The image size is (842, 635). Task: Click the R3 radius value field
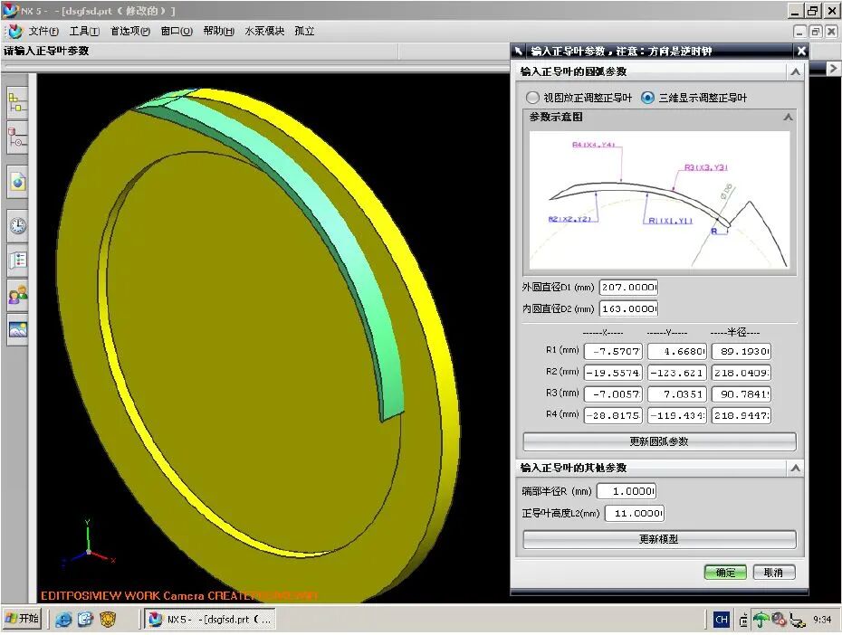pyautogui.click(x=742, y=394)
